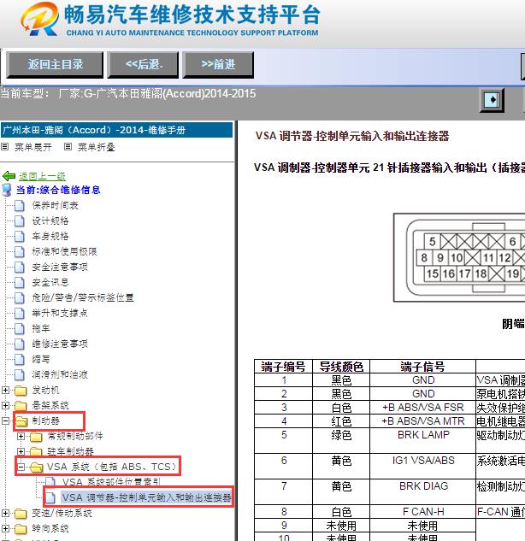The width and height of the screenshot is (525, 541).
Task: Click the 安全讯息 document icon
Action: pos(20,282)
